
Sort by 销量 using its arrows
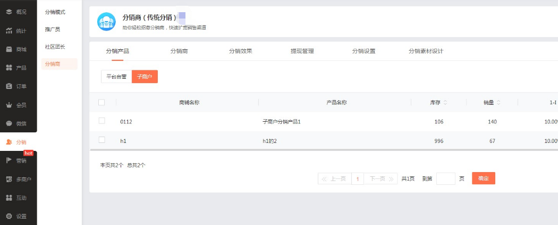pyautogui.click(x=498, y=102)
